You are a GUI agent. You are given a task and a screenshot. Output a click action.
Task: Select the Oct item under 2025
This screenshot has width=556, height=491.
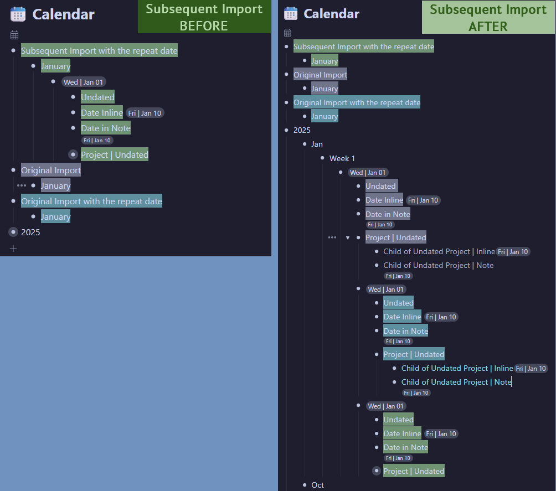(317, 485)
